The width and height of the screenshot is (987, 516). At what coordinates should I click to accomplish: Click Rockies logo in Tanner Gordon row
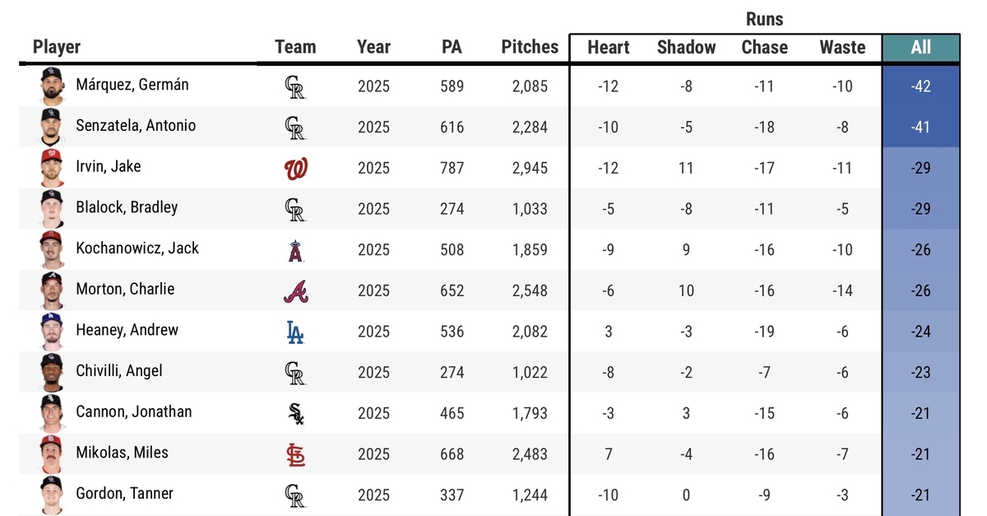click(294, 495)
